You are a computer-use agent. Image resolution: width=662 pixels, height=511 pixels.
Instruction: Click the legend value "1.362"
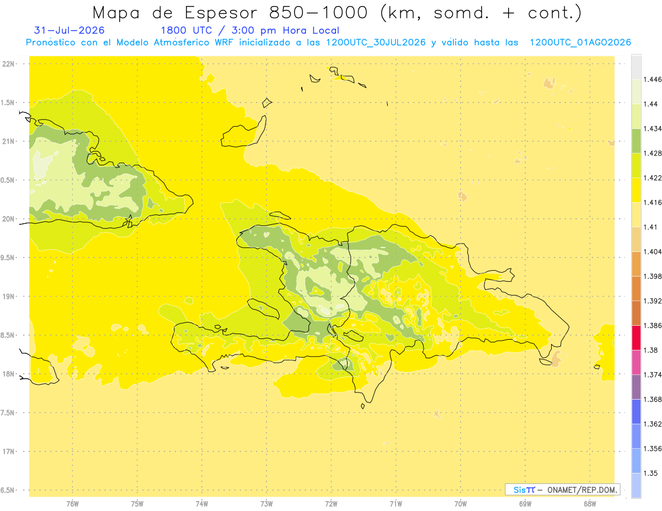[653, 424]
